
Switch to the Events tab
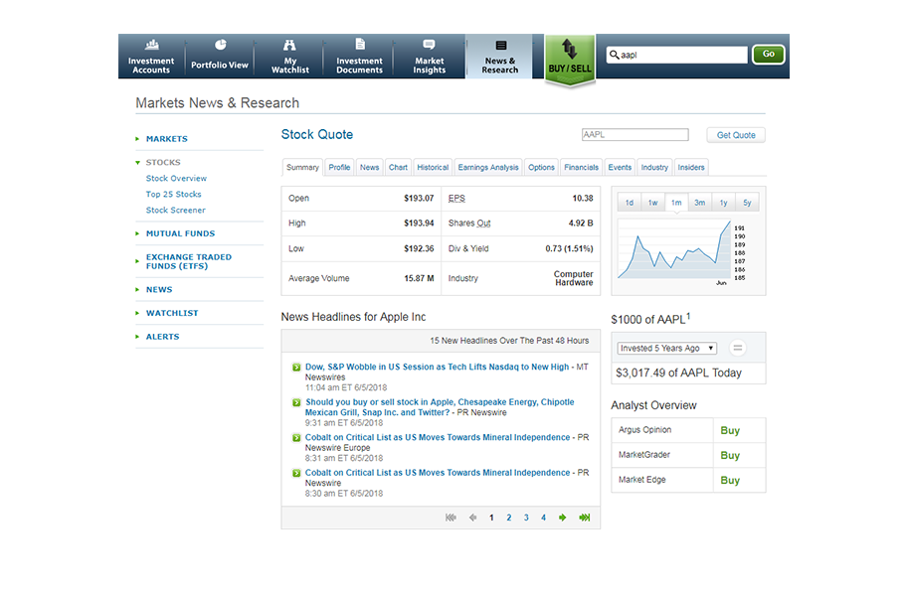[620, 168]
